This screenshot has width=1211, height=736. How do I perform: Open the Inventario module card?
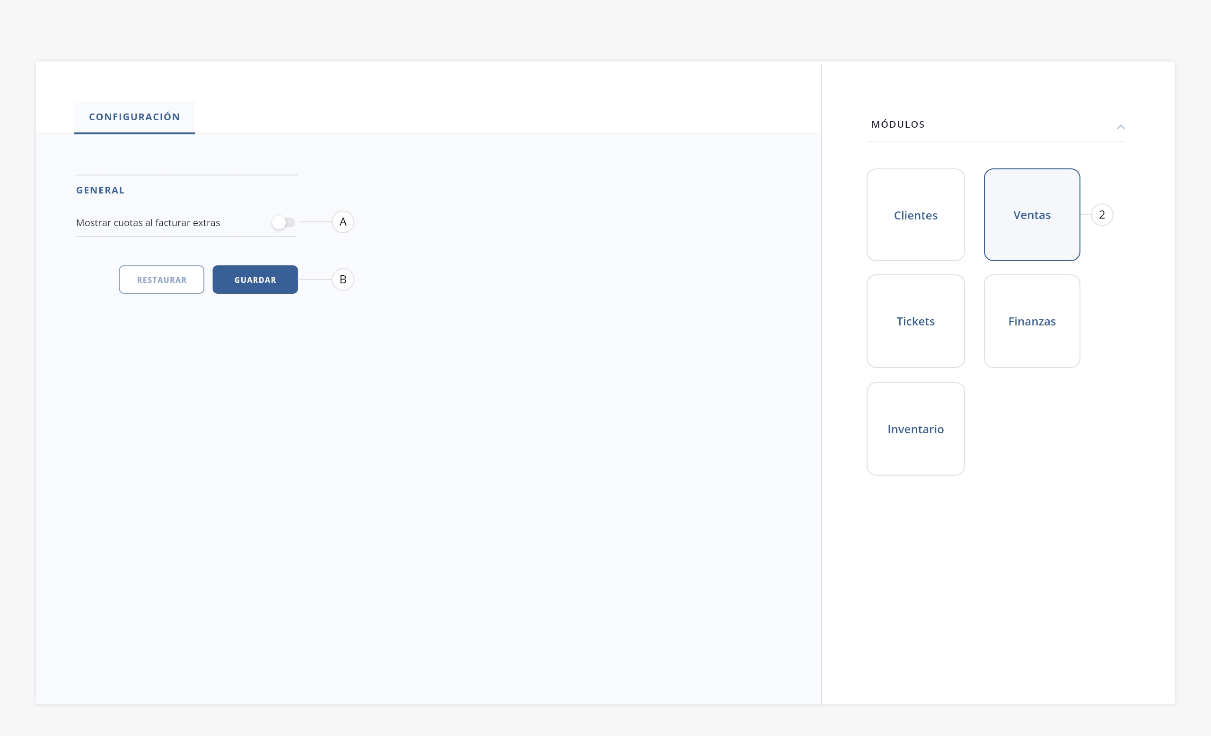(x=915, y=429)
